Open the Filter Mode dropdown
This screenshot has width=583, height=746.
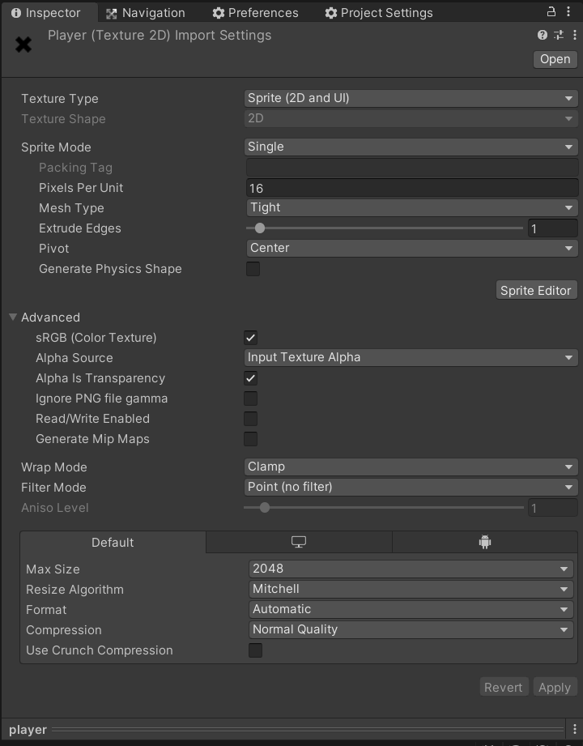click(x=411, y=487)
